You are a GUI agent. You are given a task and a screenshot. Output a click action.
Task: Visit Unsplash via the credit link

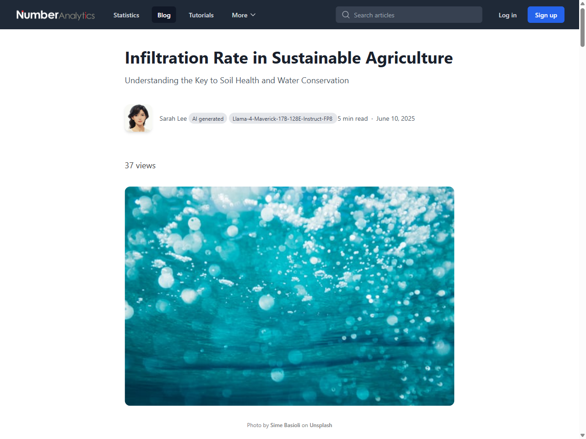coord(320,425)
